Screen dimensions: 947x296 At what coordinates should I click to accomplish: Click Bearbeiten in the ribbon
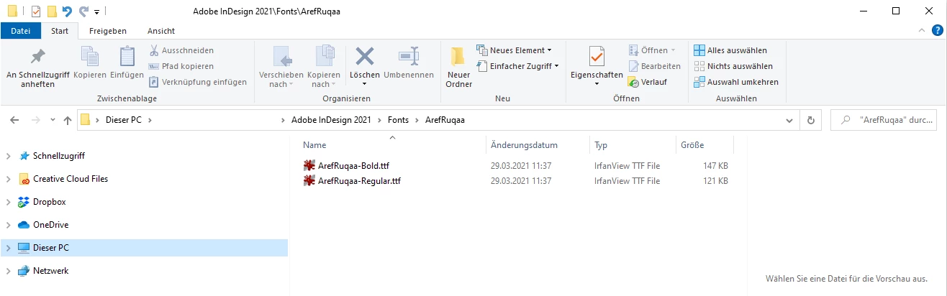[x=654, y=66]
